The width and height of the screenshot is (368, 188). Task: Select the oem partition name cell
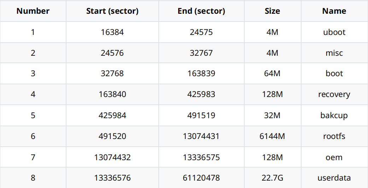tap(334, 157)
